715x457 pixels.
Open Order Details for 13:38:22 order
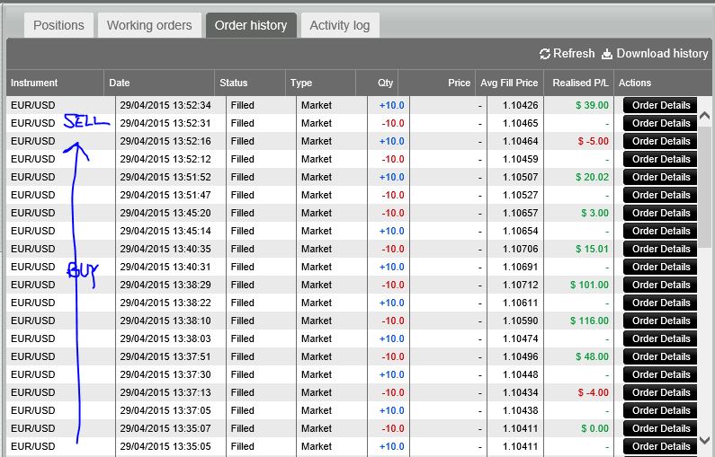coord(660,303)
